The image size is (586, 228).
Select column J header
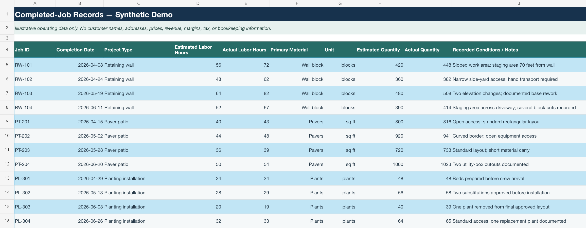[519, 3]
